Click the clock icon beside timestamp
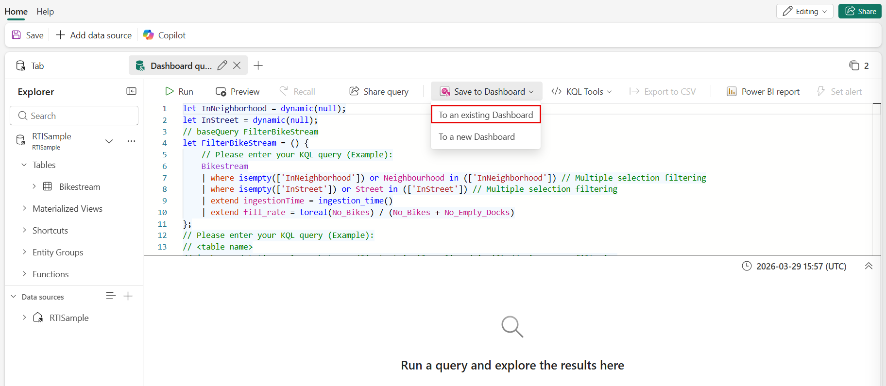886x386 pixels. click(747, 266)
